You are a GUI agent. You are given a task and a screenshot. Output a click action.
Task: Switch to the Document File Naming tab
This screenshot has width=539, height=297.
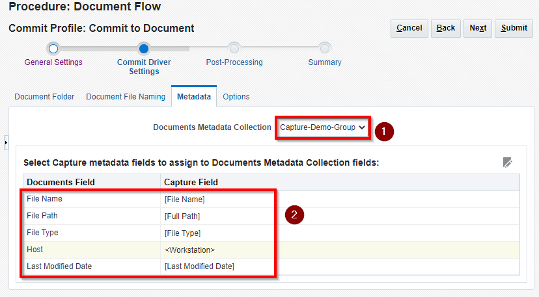pyautogui.click(x=126, y=96)
